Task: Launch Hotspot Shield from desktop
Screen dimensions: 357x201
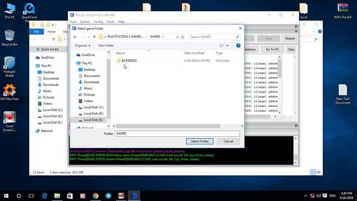Action: click(x=9, y=66)
